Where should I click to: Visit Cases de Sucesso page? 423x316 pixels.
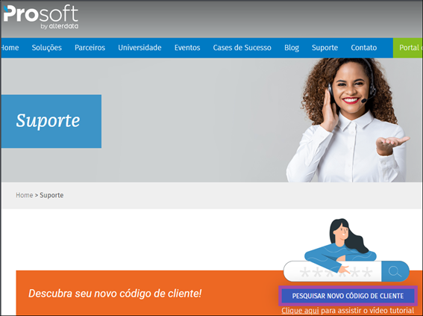[242, 48]
